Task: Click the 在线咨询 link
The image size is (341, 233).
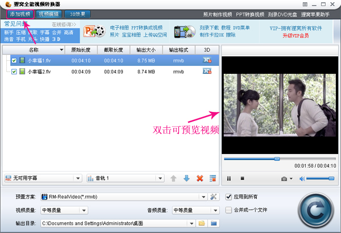Action: click(64, 24)
